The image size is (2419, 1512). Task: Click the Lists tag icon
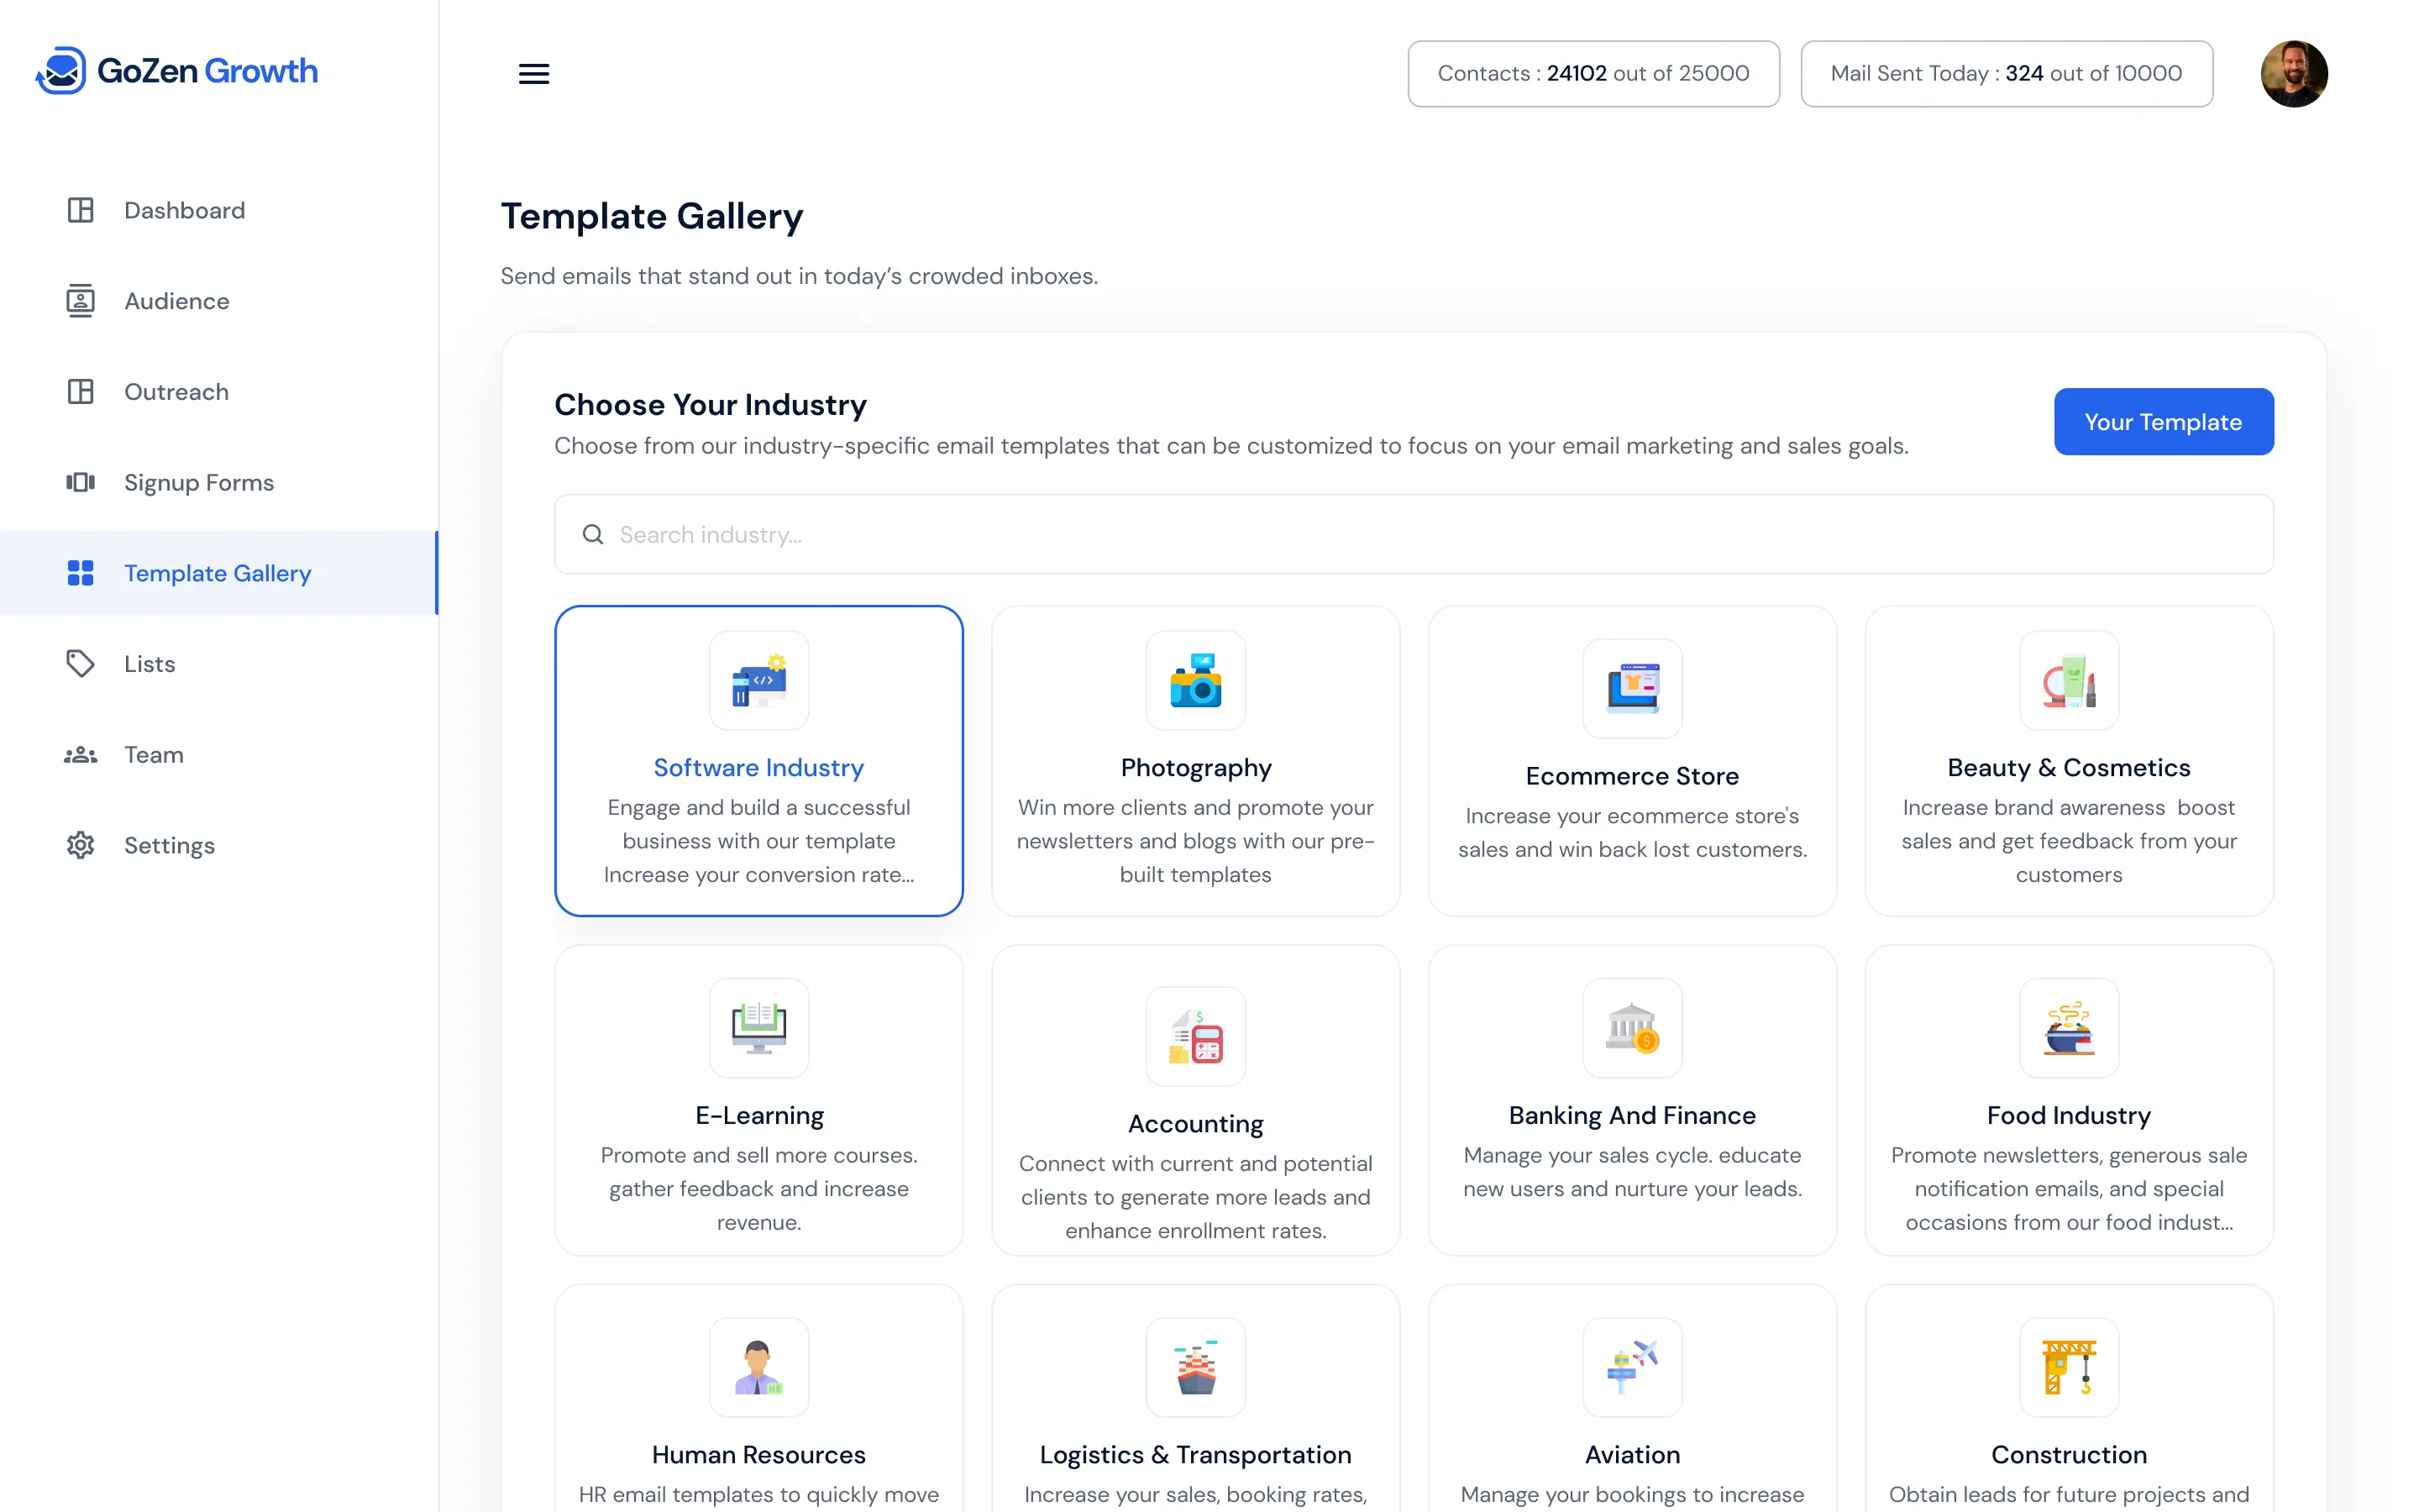80,663
